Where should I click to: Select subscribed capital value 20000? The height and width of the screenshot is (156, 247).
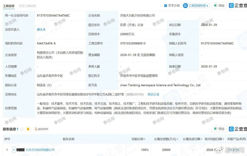(166, 150)
